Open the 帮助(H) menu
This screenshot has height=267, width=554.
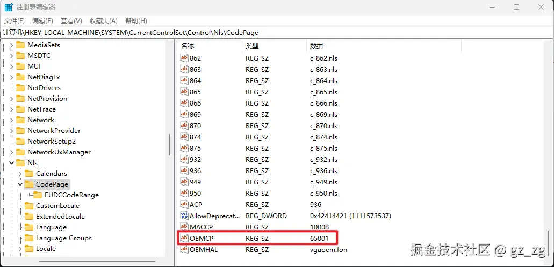[x=136, y=21]
